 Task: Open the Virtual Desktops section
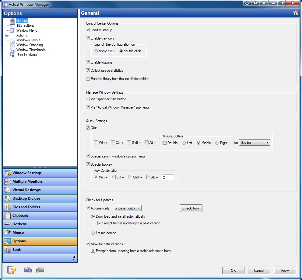(40, 190)
